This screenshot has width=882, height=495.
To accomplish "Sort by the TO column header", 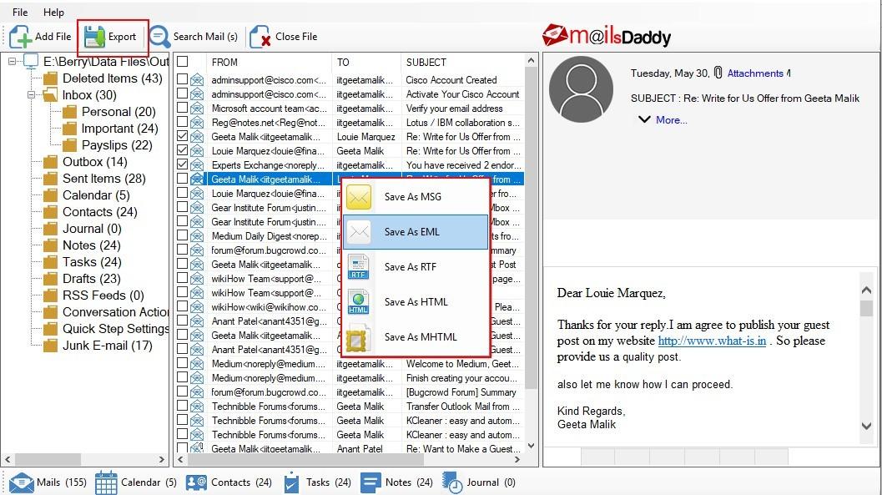I will click(x=366, y=62).
